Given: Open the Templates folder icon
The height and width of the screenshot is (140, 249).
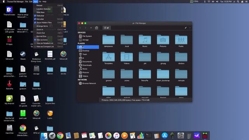Looking at the screenshot, I should point(109,57).
